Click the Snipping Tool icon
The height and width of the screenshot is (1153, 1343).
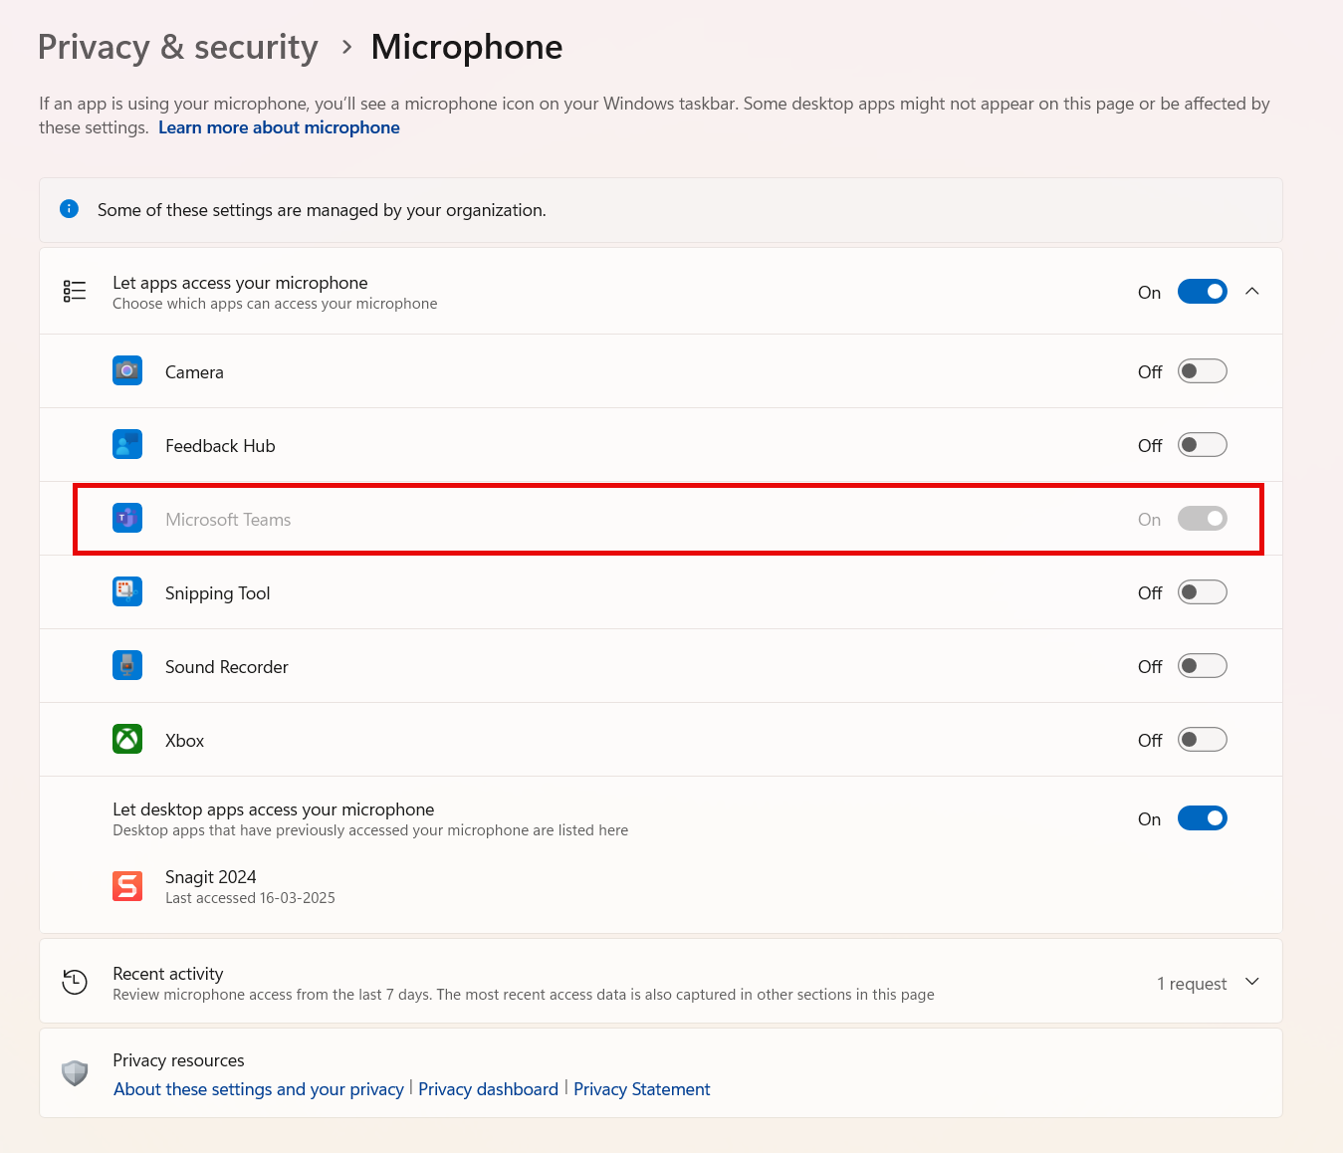[x=127, y=591]
